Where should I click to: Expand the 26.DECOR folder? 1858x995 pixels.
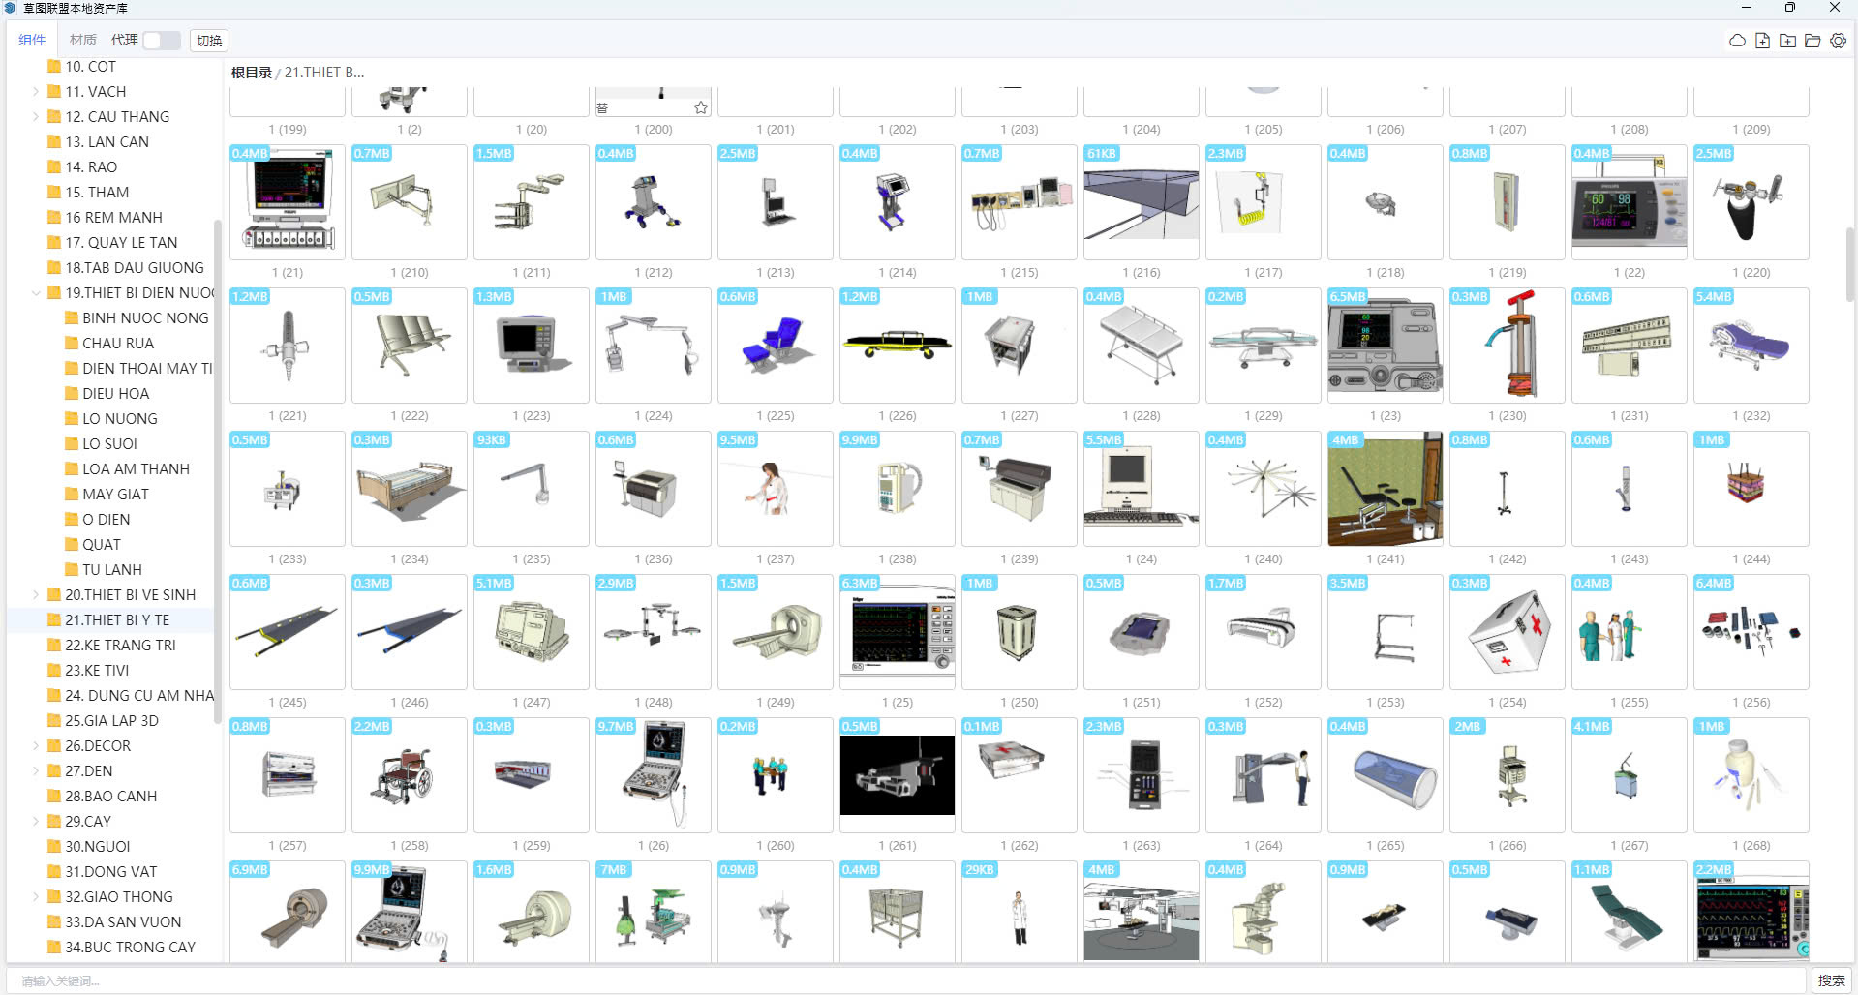tap(36, 746)
